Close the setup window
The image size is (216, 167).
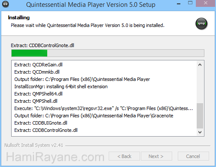(x=206, y=3)
